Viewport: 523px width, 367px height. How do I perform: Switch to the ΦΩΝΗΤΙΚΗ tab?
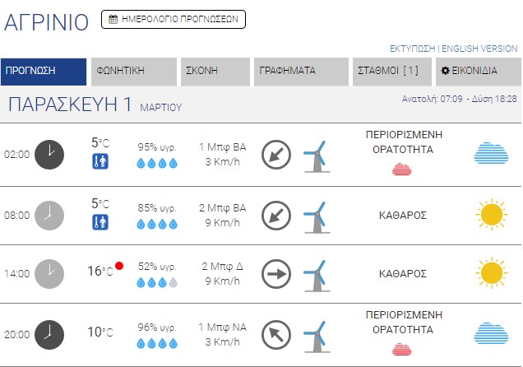pyautogui.click(x=134, y=71)
